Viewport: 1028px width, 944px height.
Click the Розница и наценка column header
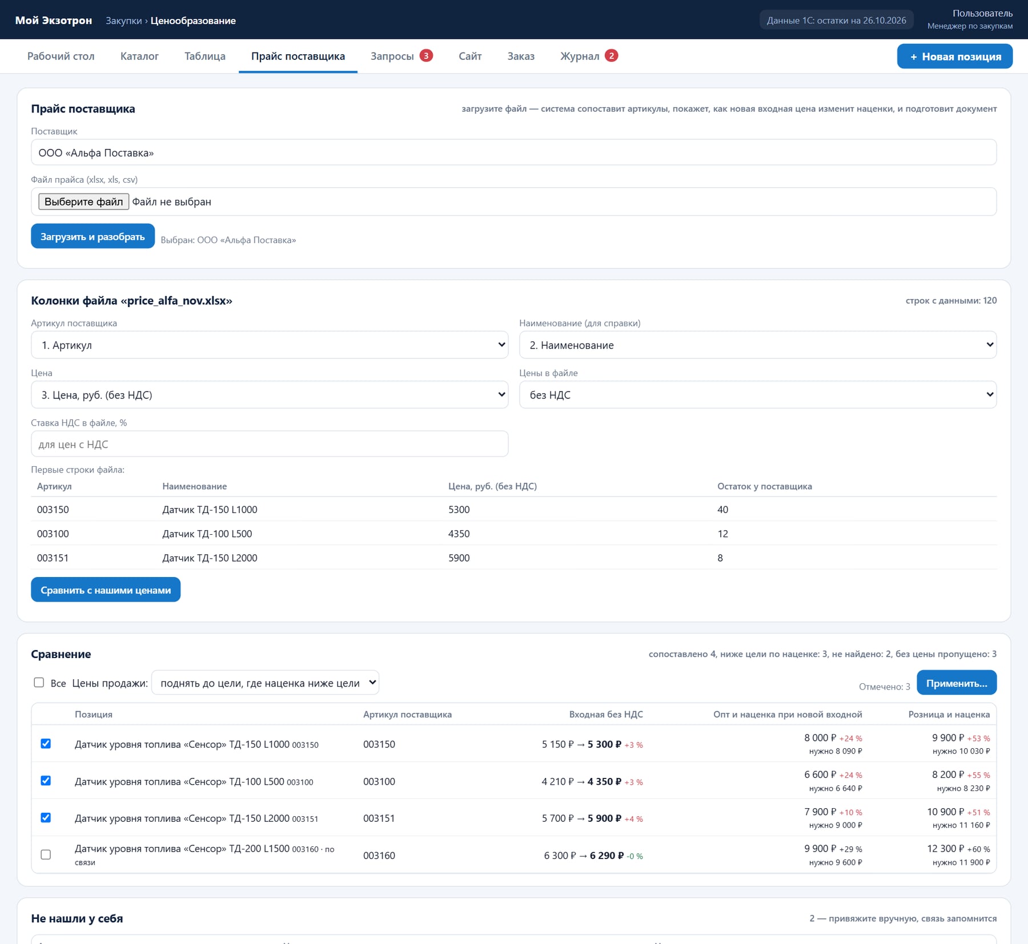coord(949,715)
